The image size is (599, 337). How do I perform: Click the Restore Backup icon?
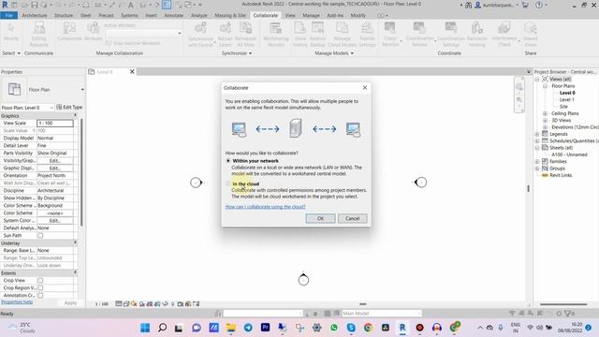(317, 34)
